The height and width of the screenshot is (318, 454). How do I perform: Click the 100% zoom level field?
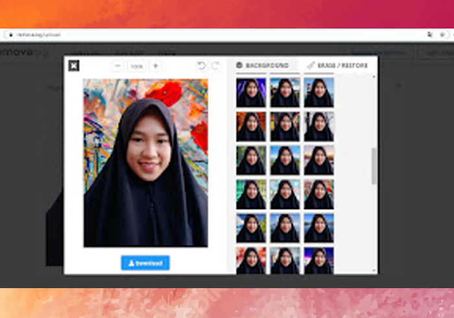[x=137, y=66]
